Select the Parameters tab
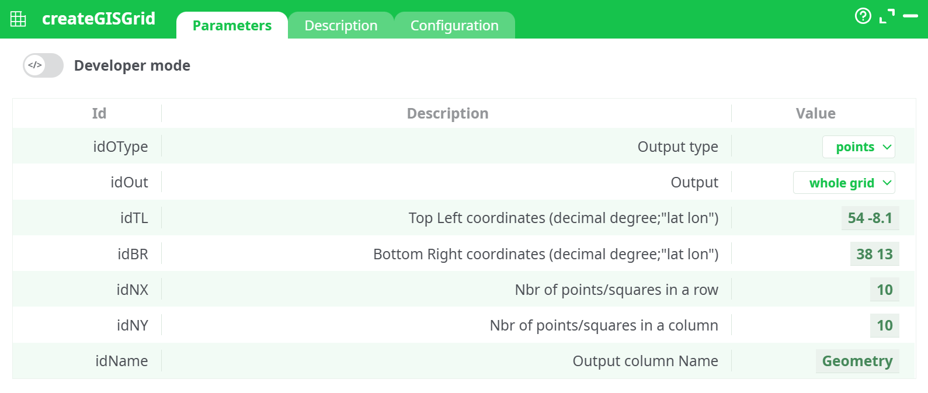The width and height of the screenshot is (928, 393). 232,25
